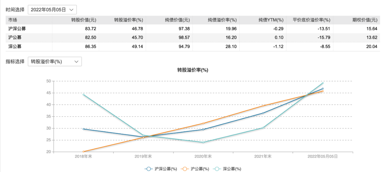Click the 纯债YTM(%) column header
The image size is (383, 172).
pos(271,20)
